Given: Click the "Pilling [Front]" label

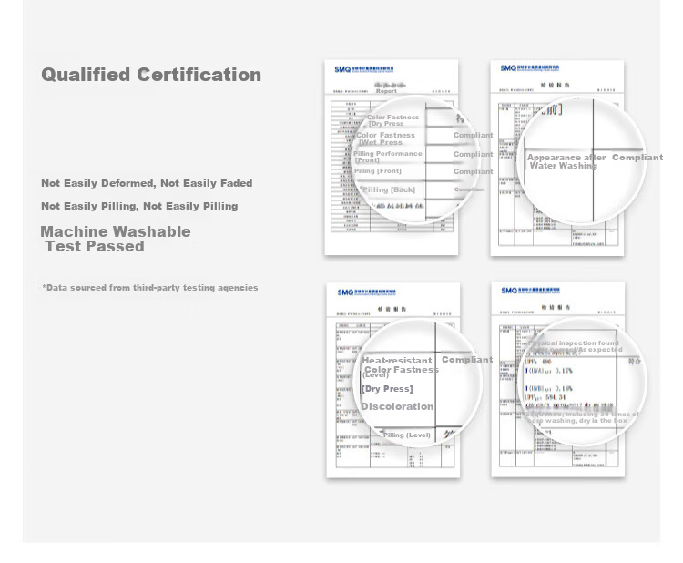Looking at the screenshot, I should 378,171.
